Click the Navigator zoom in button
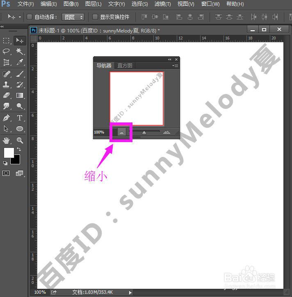 click(x=167, y=132)
